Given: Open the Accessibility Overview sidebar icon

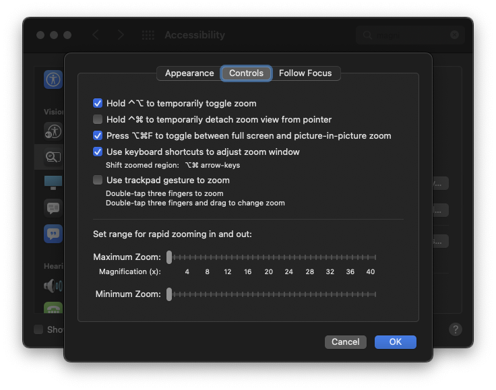Looking at the screenshot, I should 53,79.
